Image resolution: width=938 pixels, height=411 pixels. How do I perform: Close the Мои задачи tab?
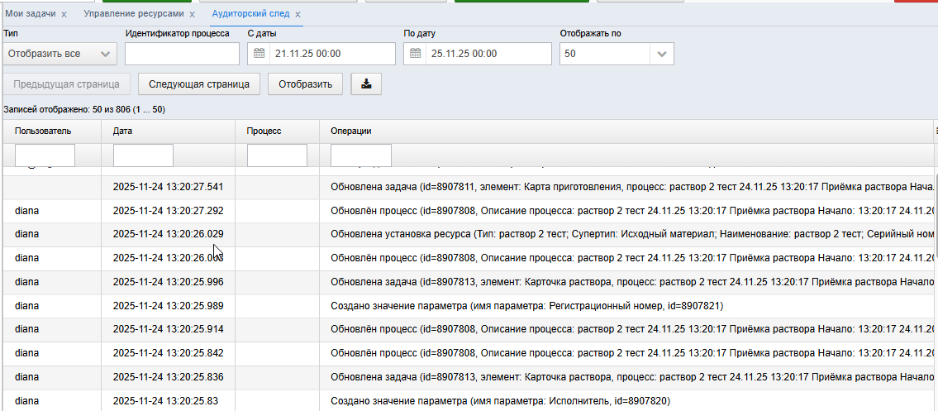click(x=64, y=14)
